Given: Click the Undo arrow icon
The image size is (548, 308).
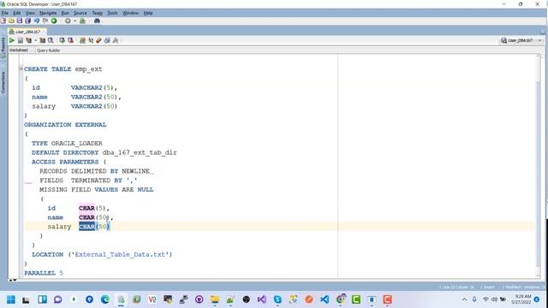Looking at the screenshot, I should 36,21.
